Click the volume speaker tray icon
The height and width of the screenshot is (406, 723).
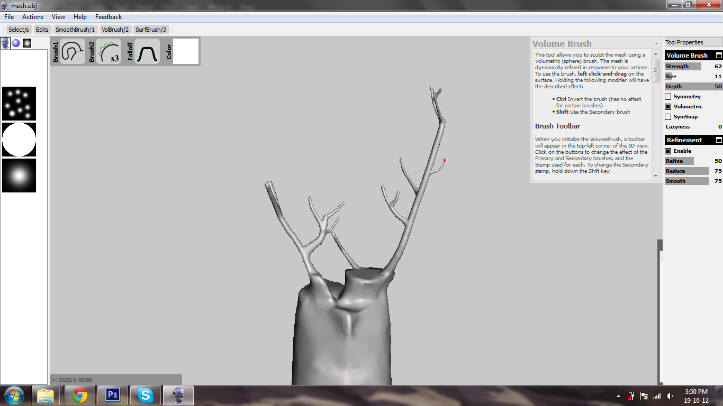click(x=670, y=396)
